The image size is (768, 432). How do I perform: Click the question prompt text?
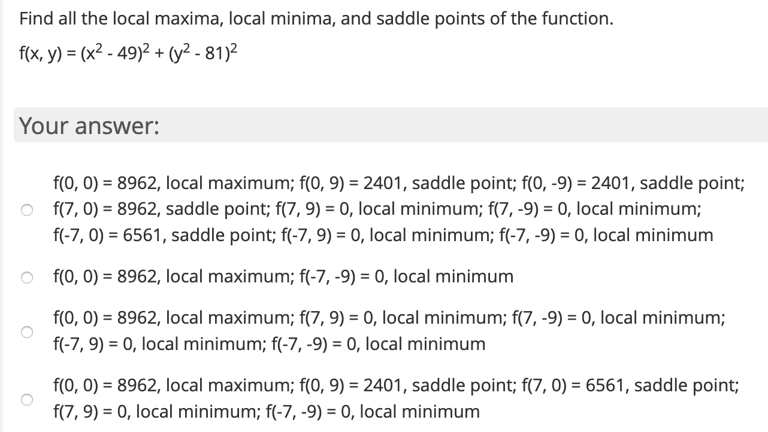click(x=315, y=19)
